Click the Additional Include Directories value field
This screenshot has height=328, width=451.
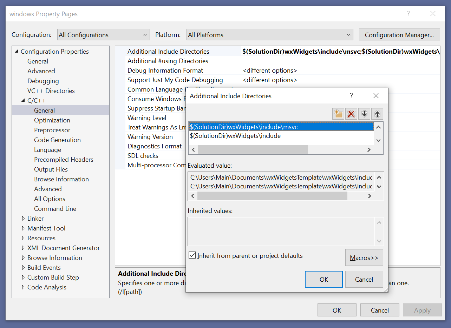(341, 52)
